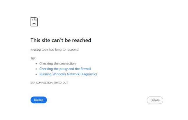Click the sad page error icon
188x120 pixels.
(34, 22)
